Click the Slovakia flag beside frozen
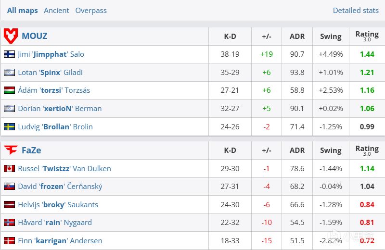Image resolution: width=385 pixels, height=250 pixels. 9,187
